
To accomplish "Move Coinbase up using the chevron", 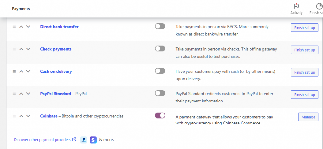I will (21, 116).
